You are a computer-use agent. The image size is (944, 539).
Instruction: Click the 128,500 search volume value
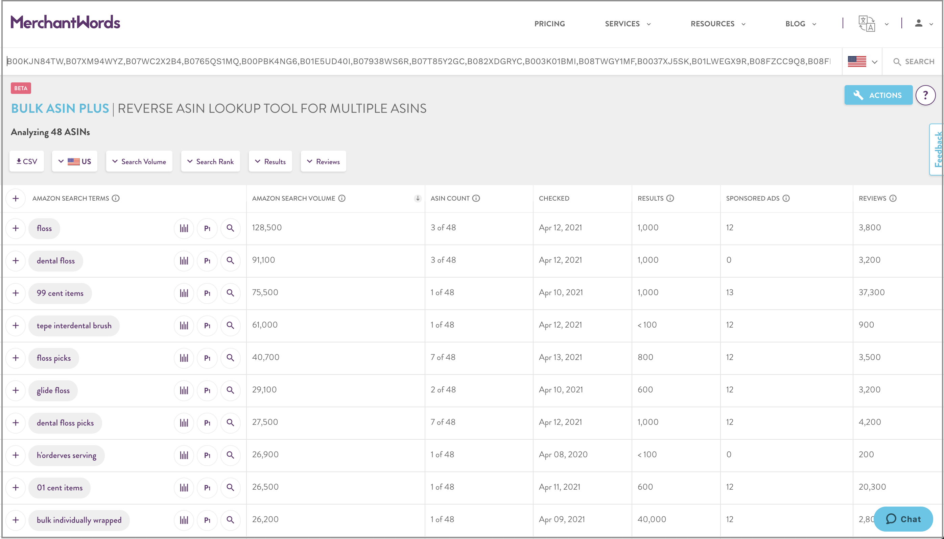tap(267, 227)
